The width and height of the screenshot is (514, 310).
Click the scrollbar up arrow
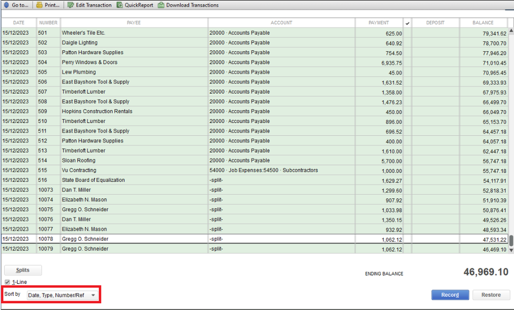click(x=511, y=30)
